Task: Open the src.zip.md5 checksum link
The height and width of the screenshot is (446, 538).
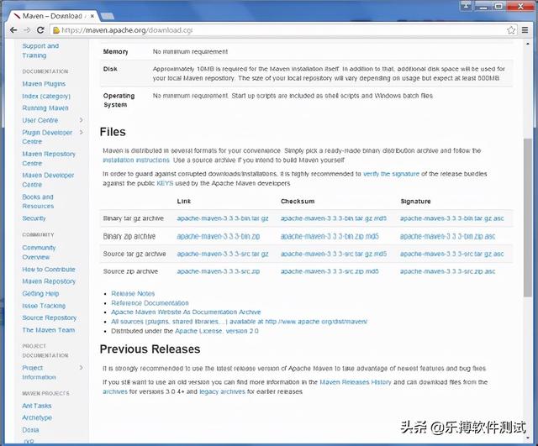Action: [x=330, y=271]
